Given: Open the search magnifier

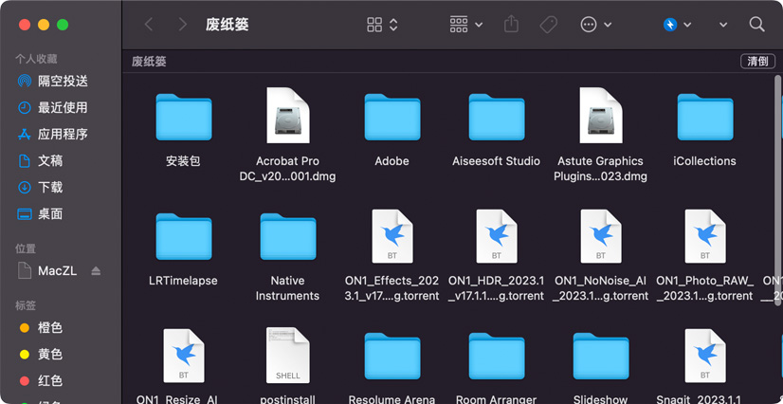Looking at the screenshot, I should [x=757, y=25].
